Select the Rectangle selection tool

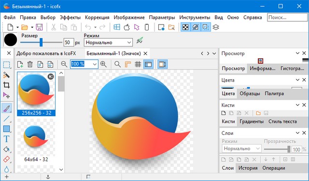(6, 65)
